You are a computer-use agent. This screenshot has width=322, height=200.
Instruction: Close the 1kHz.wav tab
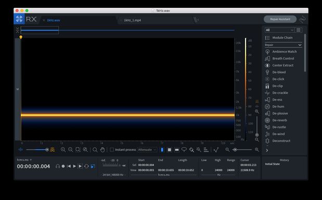[44, 20]
